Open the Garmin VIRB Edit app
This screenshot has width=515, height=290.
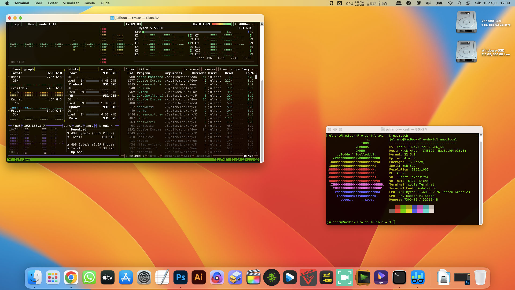(x=308, y=277)
